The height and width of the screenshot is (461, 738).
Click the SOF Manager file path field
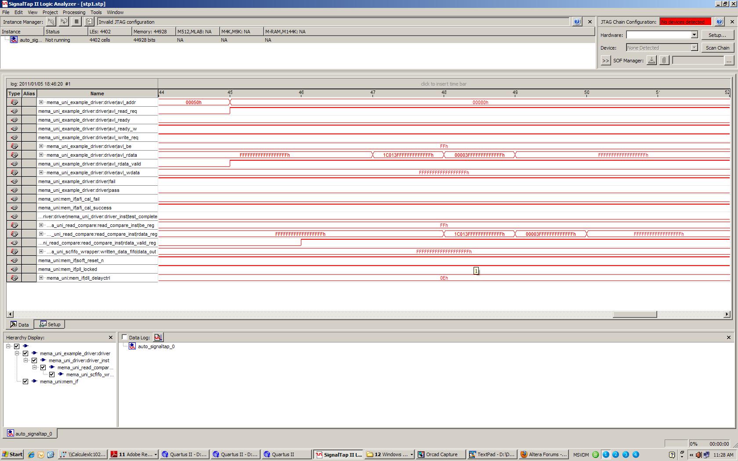pyautogui.click(x=697, y=61)
